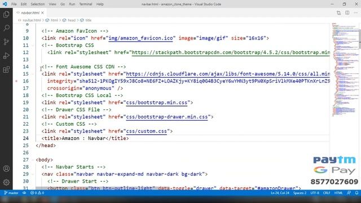Click the 'Navbar Starts' comment text
This screenshot has width=361, height=203.
[73, 167]
